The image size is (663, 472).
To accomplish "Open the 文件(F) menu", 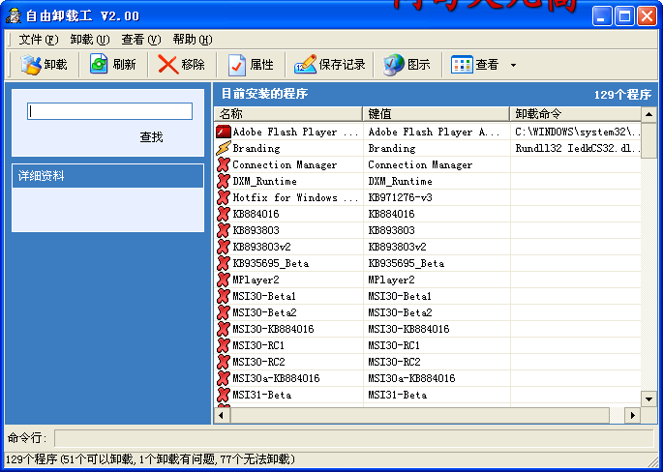I will [39, 40].
